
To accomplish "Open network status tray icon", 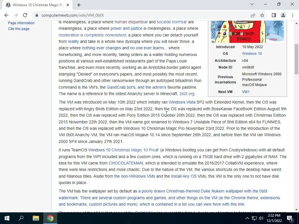I will (x=254, y=218).
